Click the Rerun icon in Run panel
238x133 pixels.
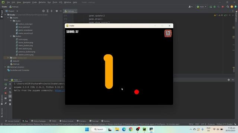pos(6,84)
